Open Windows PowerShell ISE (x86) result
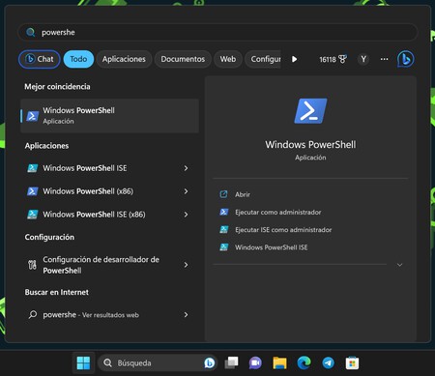This screenshot has height=376, width=435. (109, 215)
